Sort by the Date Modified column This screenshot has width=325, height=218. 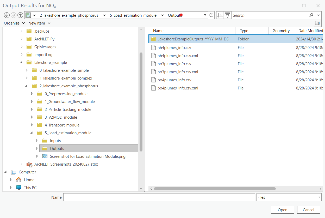[310, 31]
